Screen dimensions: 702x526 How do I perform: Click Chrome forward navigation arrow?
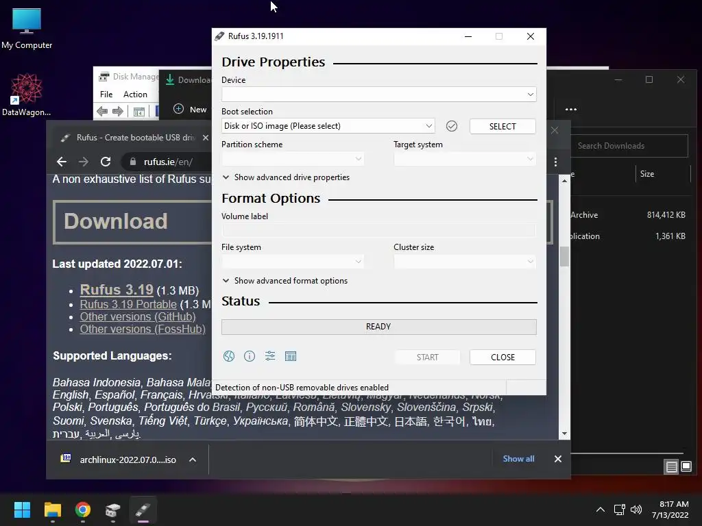(83, 162)
